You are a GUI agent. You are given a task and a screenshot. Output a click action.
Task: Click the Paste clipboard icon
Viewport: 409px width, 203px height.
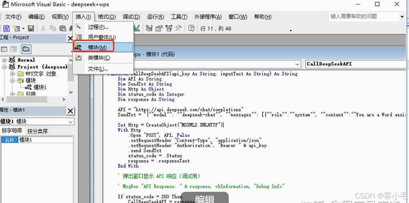(62, 28)
